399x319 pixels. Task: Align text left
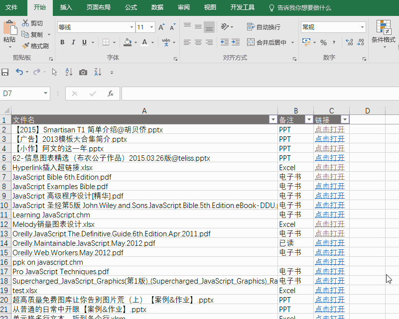coord(187,42)
